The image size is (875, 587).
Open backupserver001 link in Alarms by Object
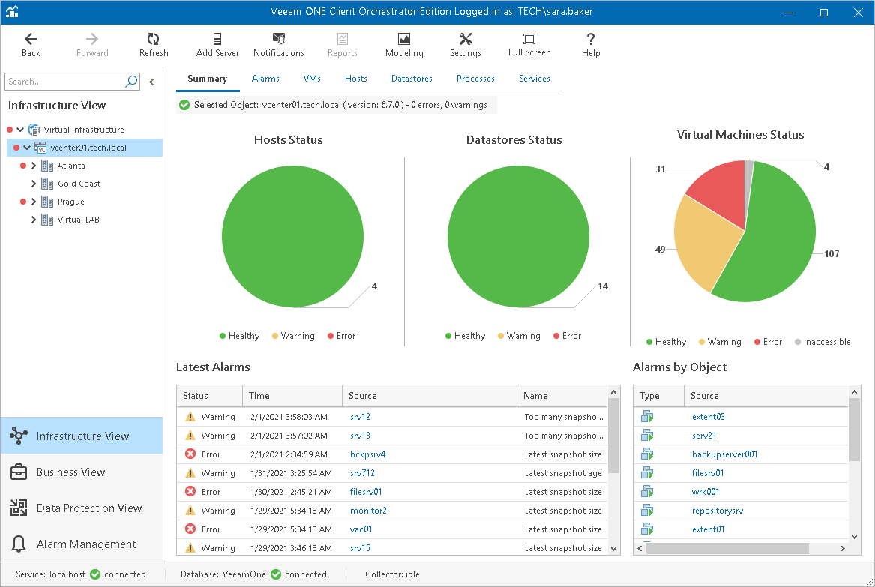724,454
